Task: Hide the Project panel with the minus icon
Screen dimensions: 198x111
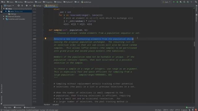Action: [30, 6]
